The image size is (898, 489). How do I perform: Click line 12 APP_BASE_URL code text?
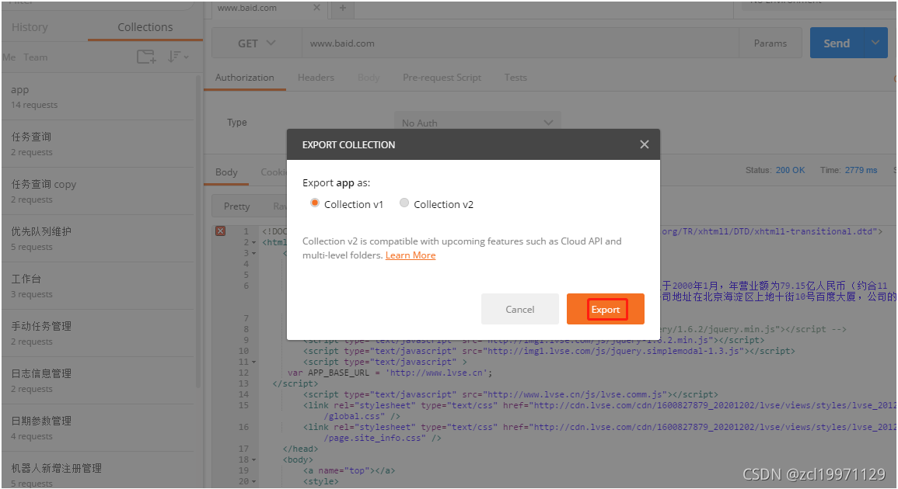(390, 373)
